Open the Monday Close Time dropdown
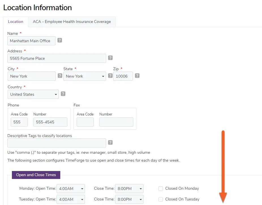This screenshot has height=205, width=262. point(129,189)
